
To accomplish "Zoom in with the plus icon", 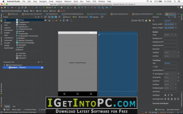I will [139, 21].
